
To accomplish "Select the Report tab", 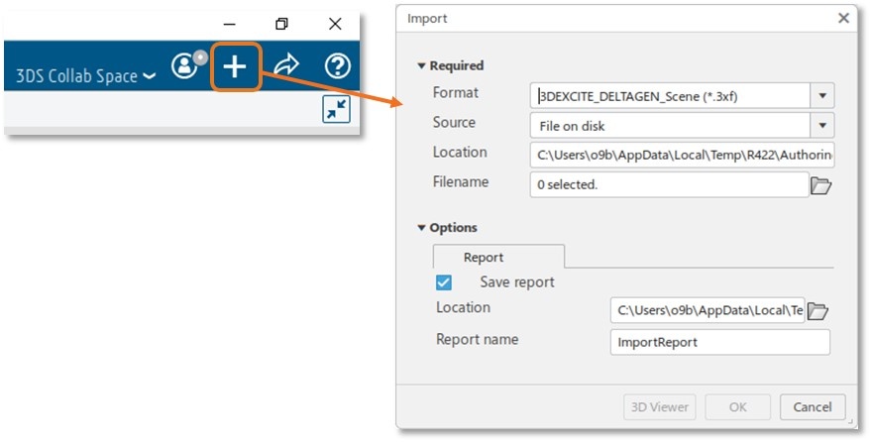I will [x=484, y=258].
